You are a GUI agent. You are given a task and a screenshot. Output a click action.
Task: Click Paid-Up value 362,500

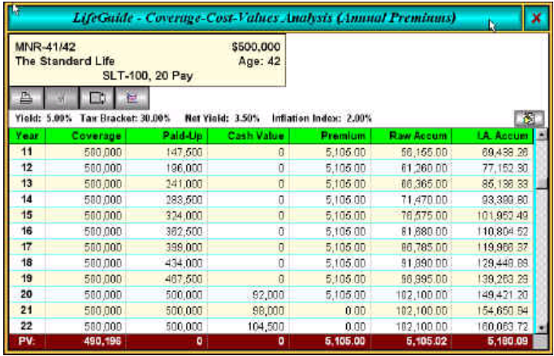[x=184, y=231]
